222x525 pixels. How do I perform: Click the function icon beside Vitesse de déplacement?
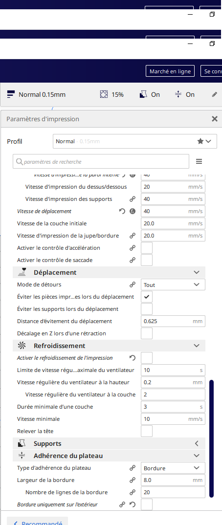[x=133, y=211]
